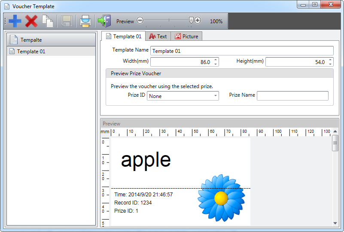Switch to the Text tab

(158, 37)
